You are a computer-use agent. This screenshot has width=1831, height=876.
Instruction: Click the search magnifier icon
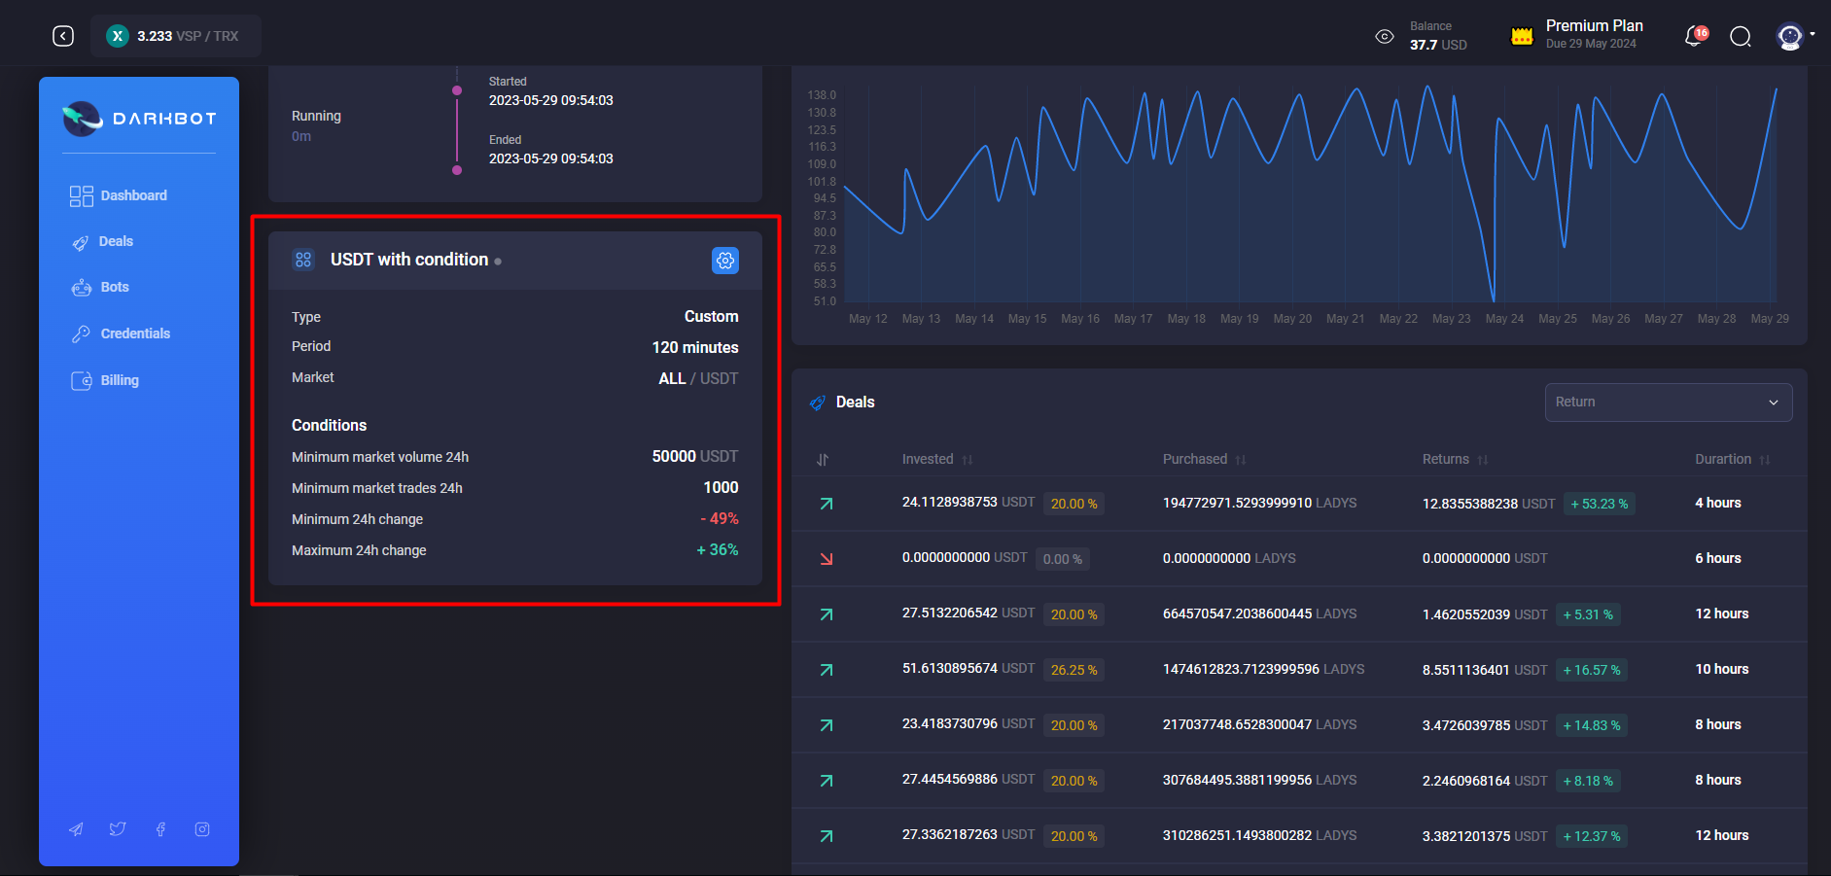(x=1741, y=36)
